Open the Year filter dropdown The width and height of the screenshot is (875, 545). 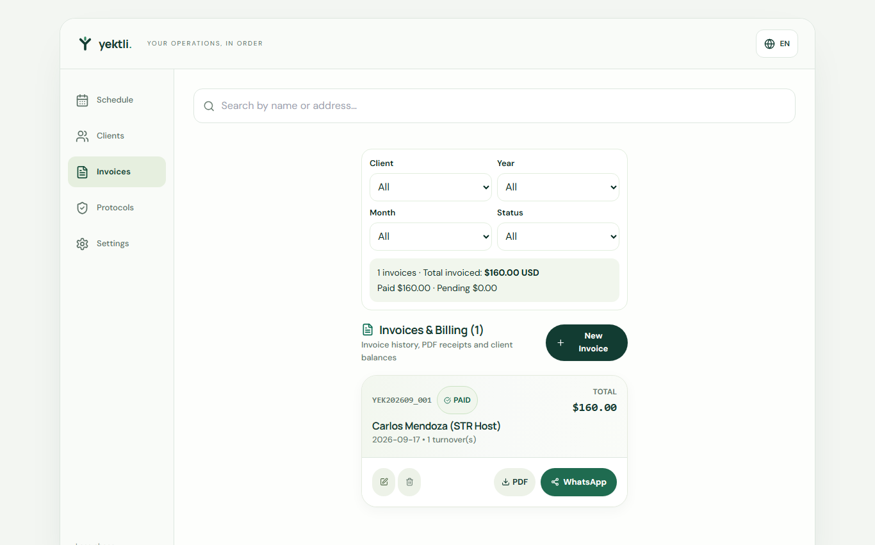(558, 187)
